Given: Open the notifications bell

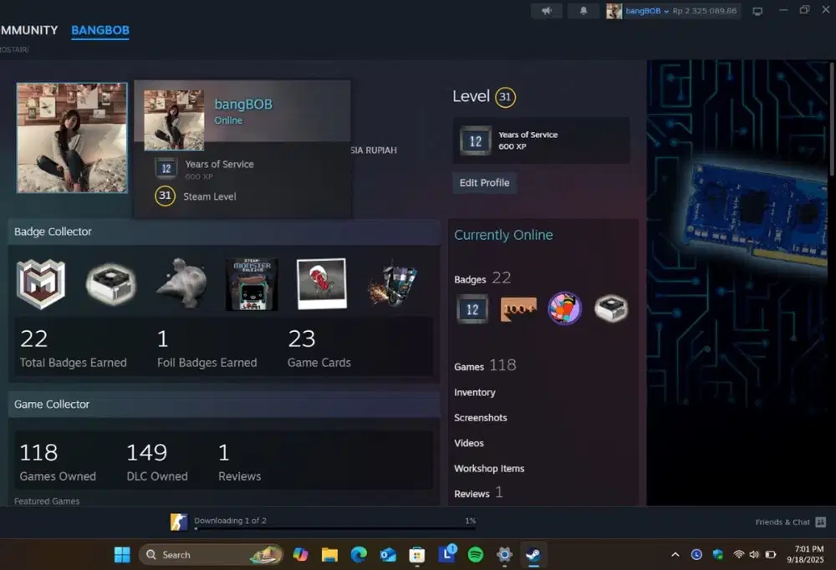Looking at the screenshot, I should (x=583, y=11).
